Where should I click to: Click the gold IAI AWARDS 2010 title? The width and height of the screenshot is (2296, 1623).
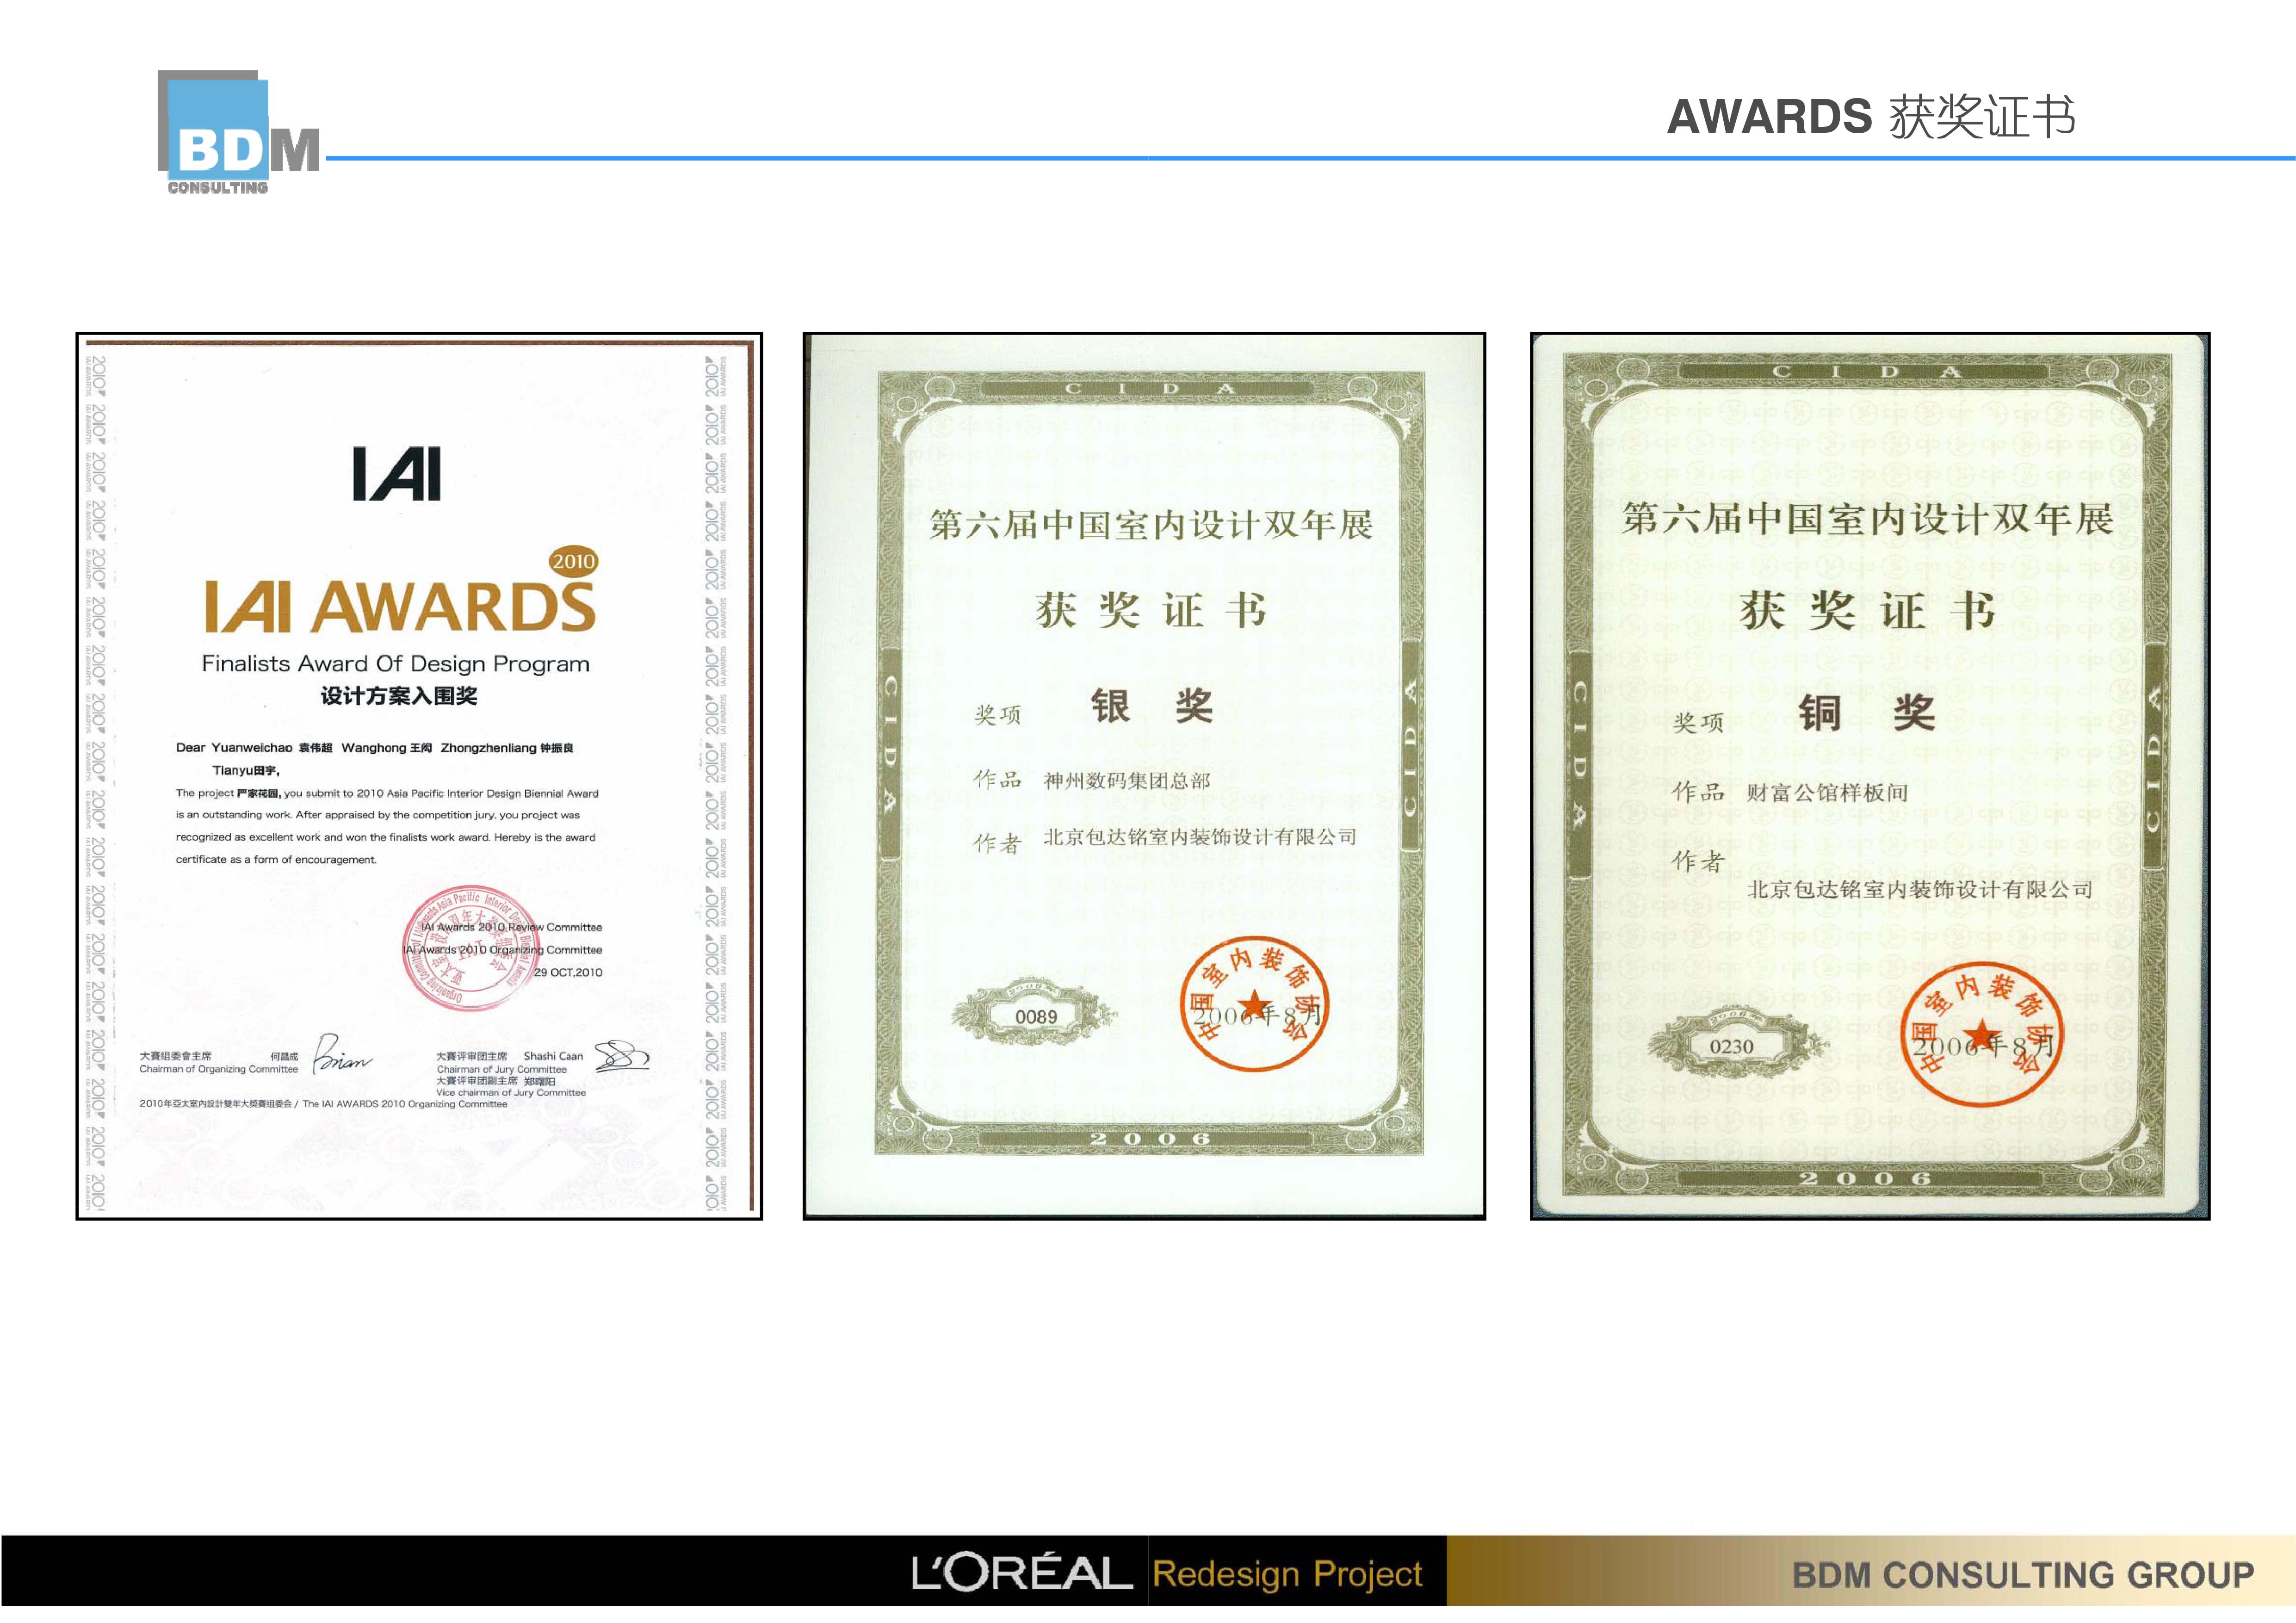click(x=400, y=605)
